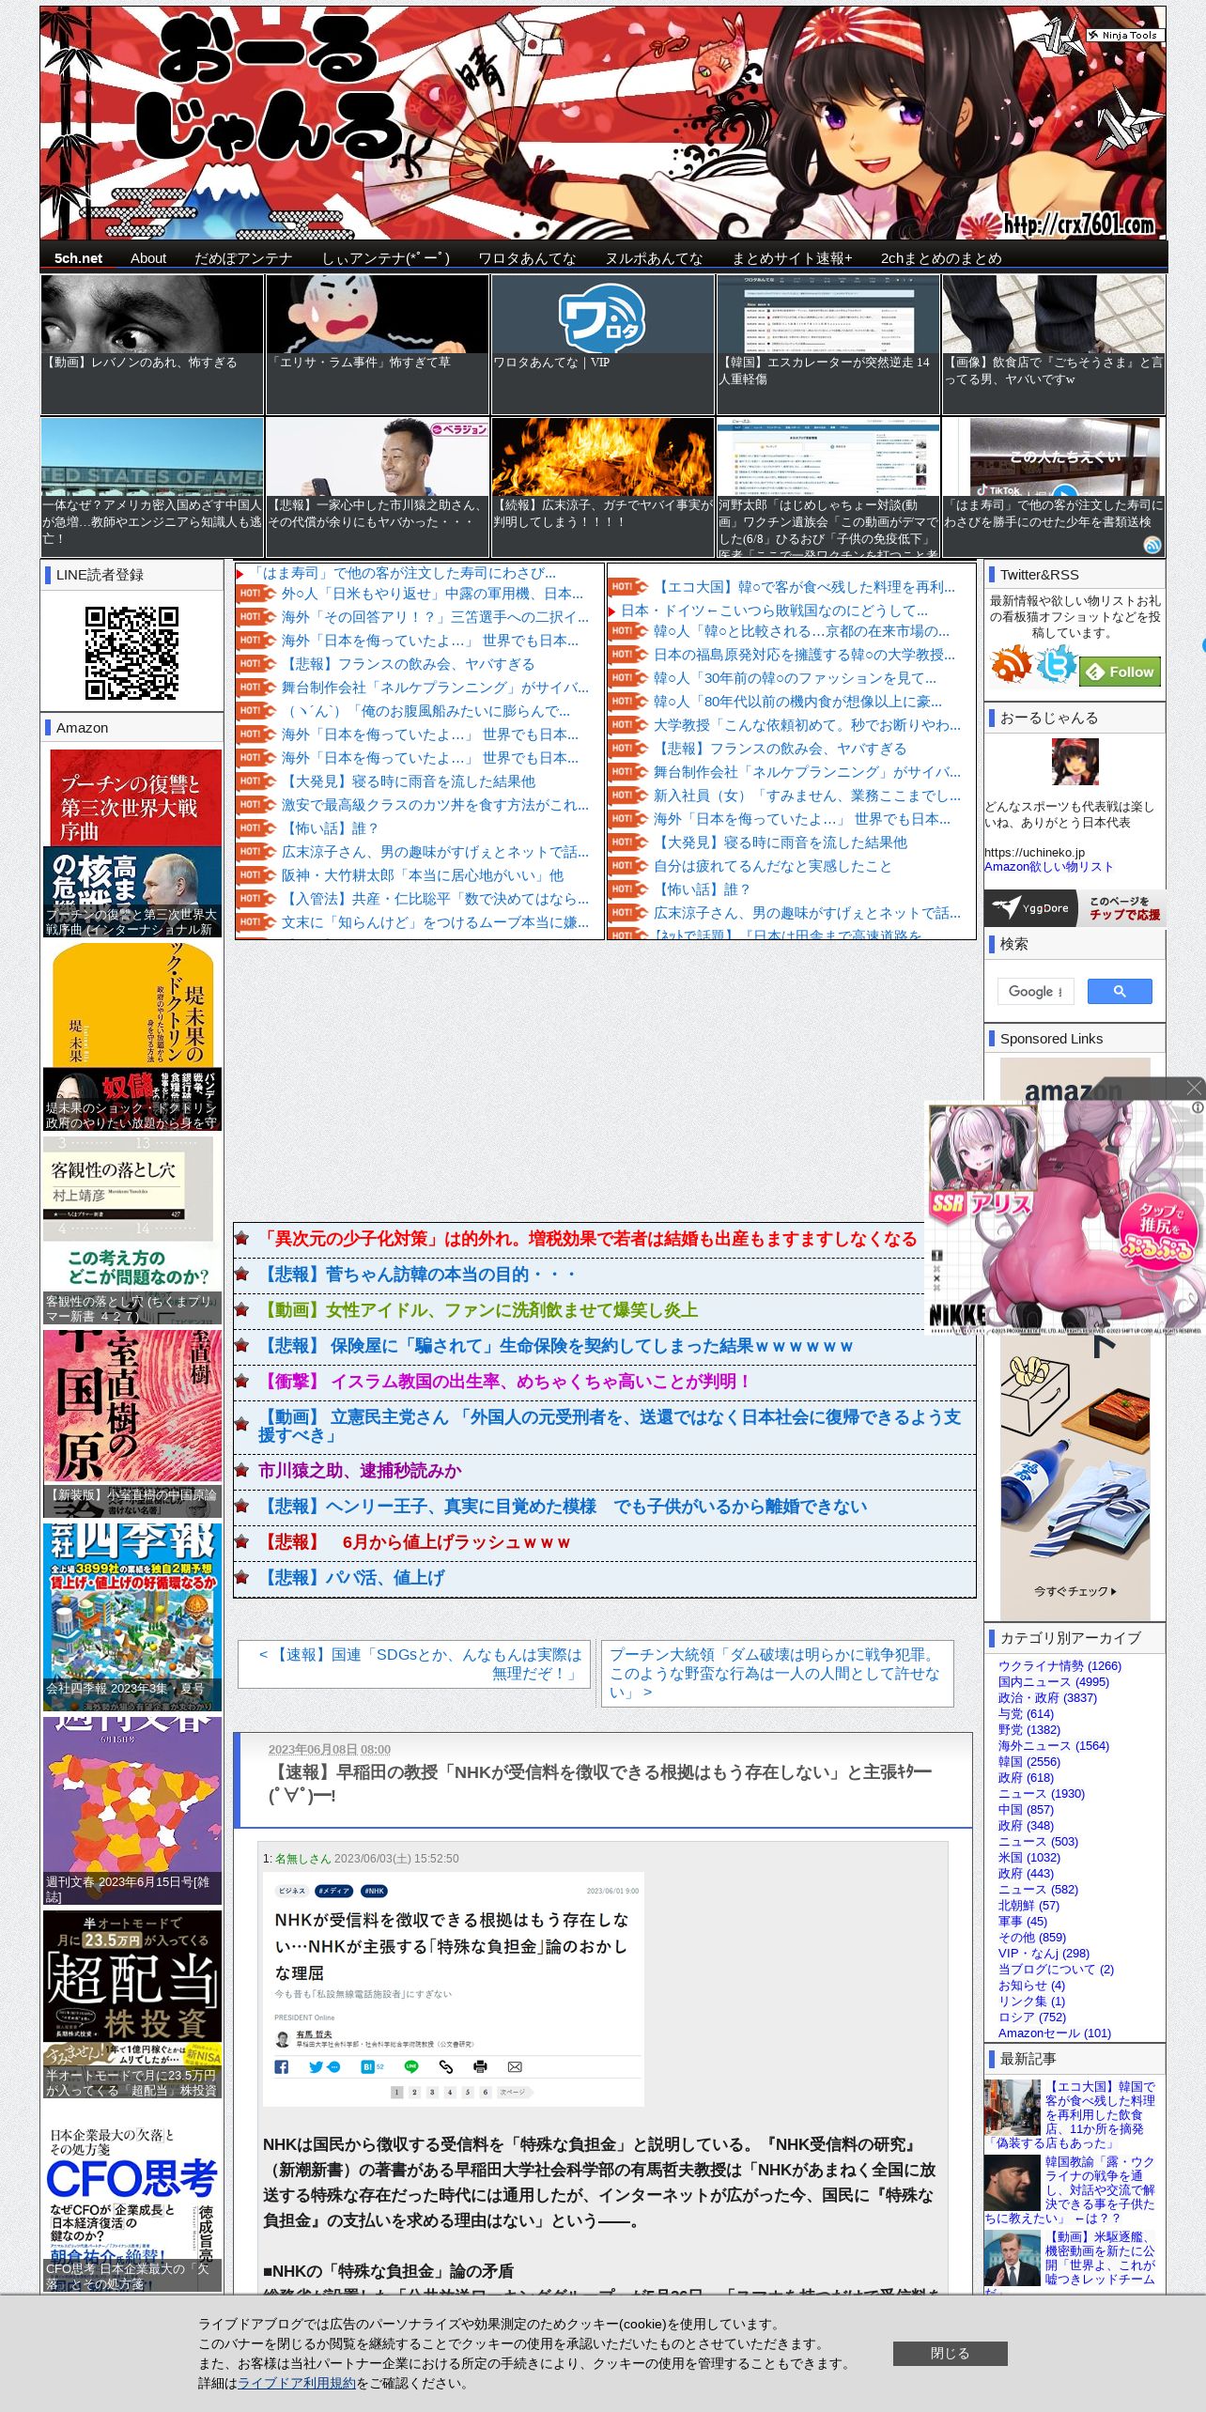Open 北朝鮮 (57) category archive
Viewport: 1206px width, 2412px height.
(x=1028, y=1905)
